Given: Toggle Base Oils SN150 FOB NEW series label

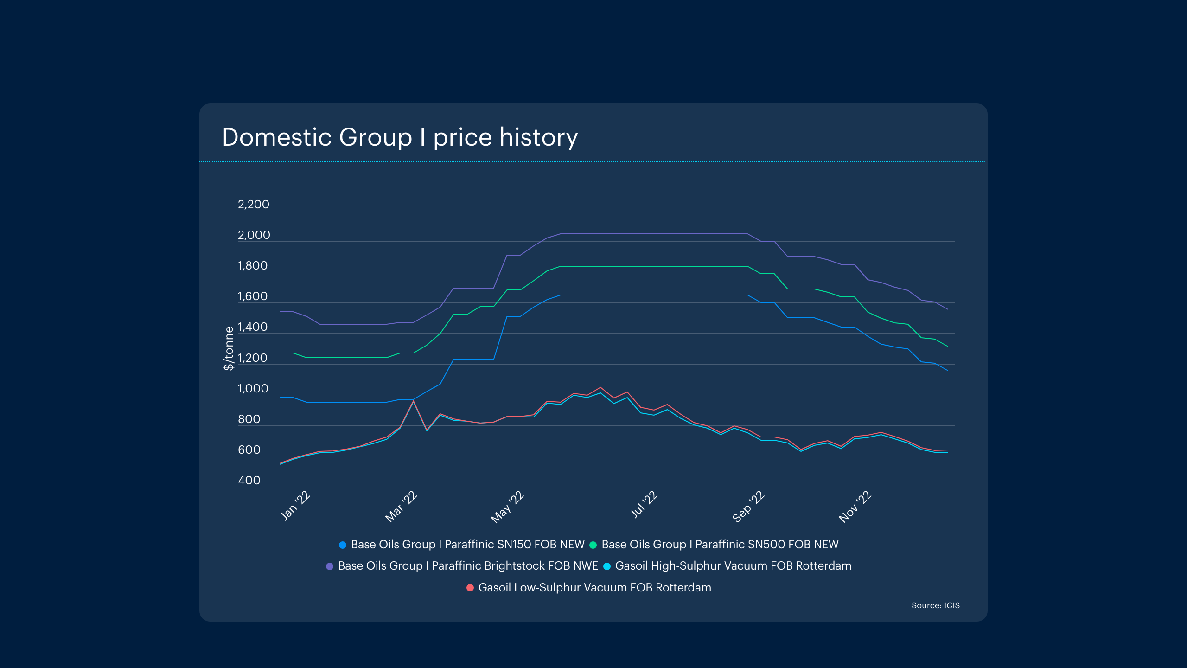Looking at the screenshot, I should click(x=467, y=545).
